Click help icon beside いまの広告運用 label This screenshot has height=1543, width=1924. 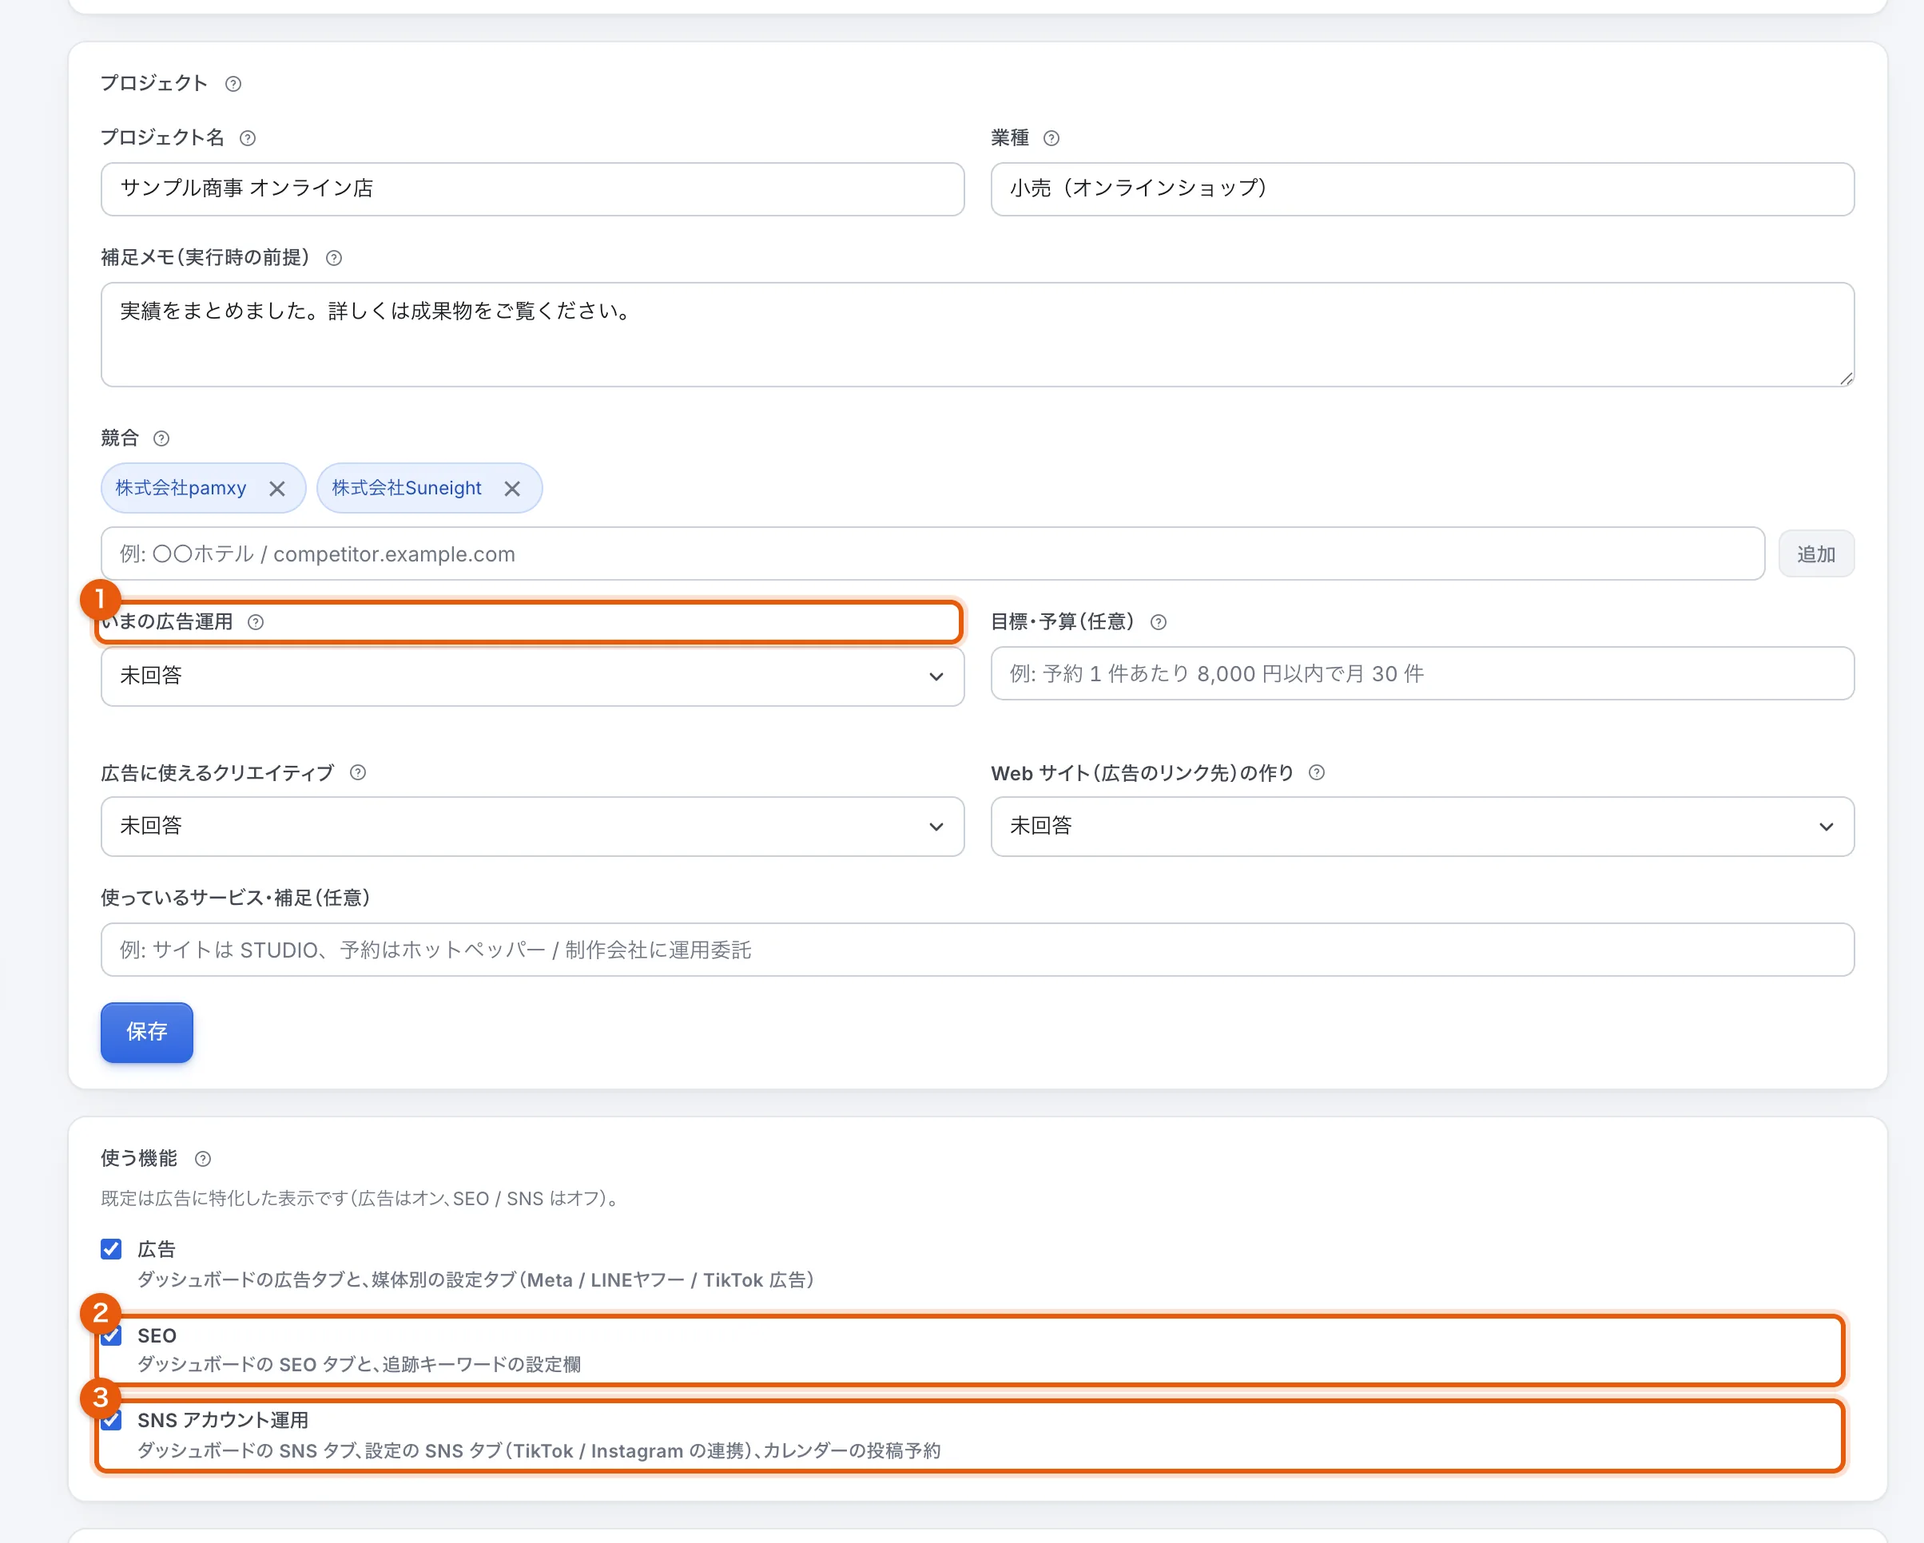pos(255,621)
